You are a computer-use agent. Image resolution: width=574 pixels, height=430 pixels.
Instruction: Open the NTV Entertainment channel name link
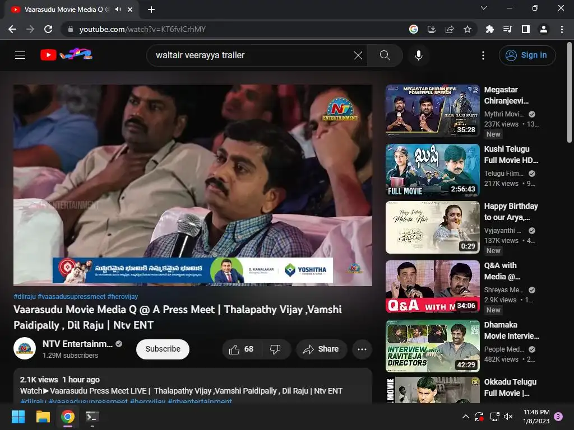pos(77,344)
